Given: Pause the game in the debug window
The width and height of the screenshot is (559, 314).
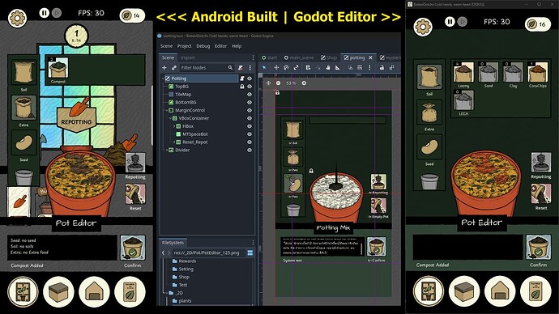Looking at the screenshot, I should [x=450, y=22].
